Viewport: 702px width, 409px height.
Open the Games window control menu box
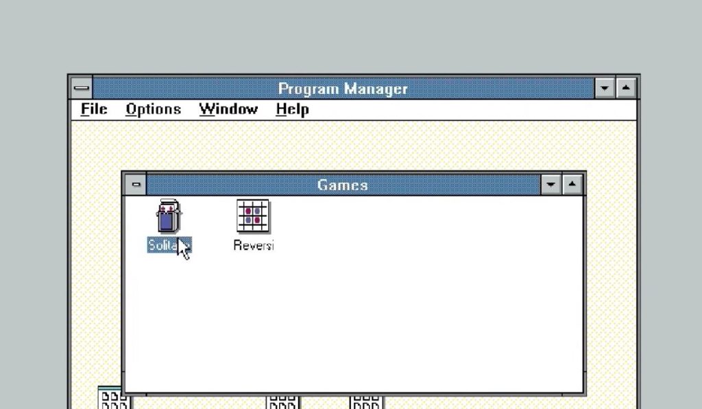(136, 184)
